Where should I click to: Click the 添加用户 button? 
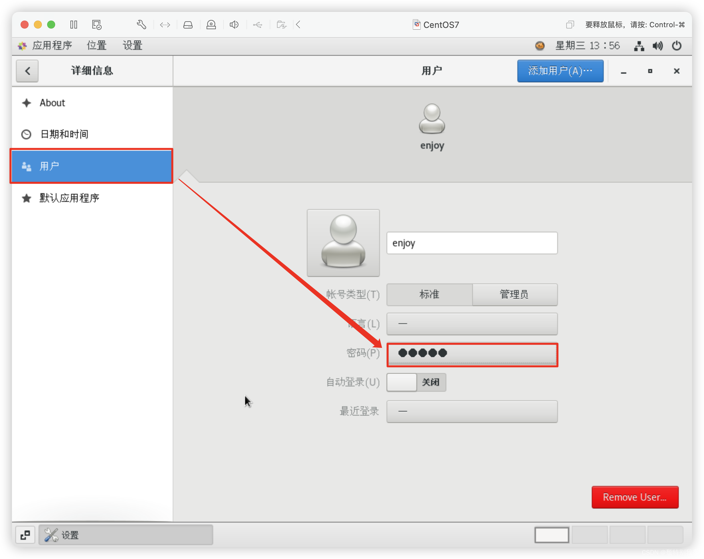click(560, 71)
